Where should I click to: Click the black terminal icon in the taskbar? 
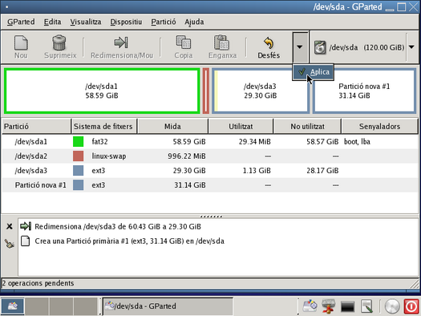click(347, 306)
